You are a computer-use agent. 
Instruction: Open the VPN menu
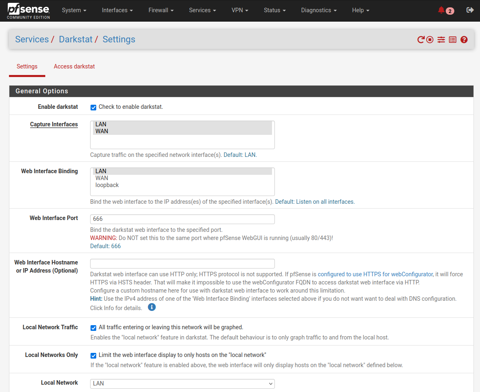click(240, 10)
